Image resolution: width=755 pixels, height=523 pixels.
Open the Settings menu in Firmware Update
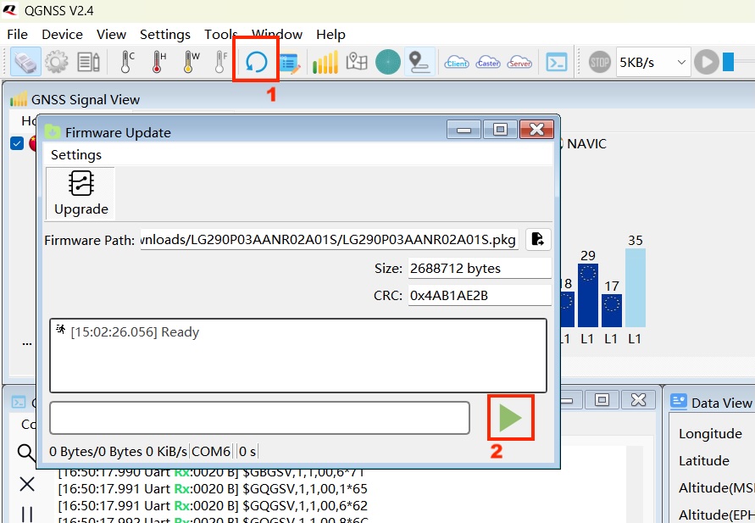(76, 155)
